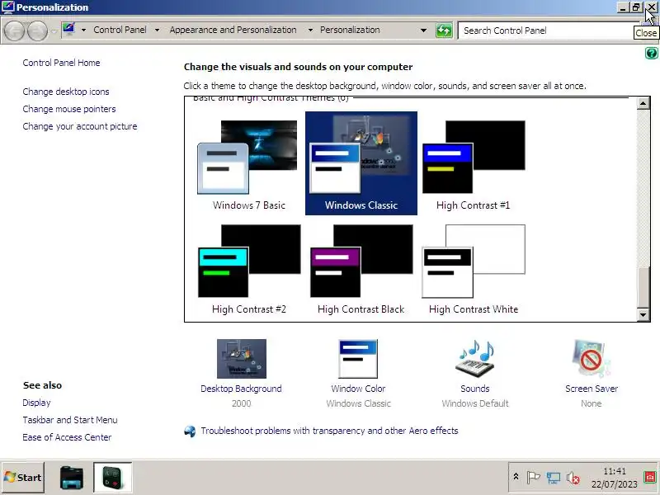Click the Desktop Background text link
This screenshot has width=660, height=495.
click(x=241, y=389)
